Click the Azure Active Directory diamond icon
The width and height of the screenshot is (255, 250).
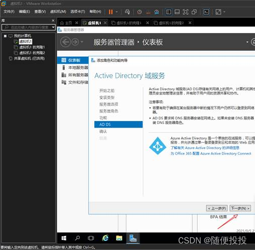[158, 146]
